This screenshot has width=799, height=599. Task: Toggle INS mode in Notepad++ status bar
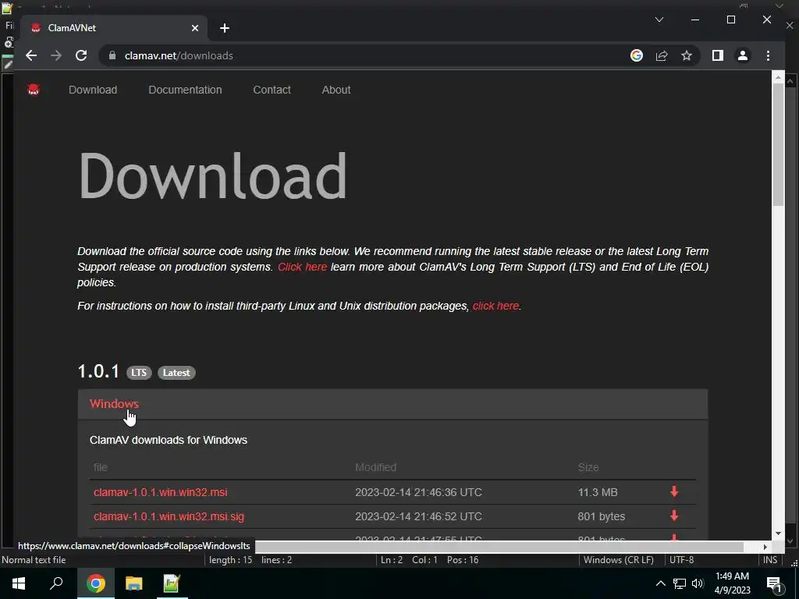pos(770,560)
